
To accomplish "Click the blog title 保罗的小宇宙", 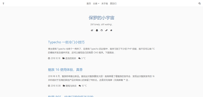I will coord(101,18).
